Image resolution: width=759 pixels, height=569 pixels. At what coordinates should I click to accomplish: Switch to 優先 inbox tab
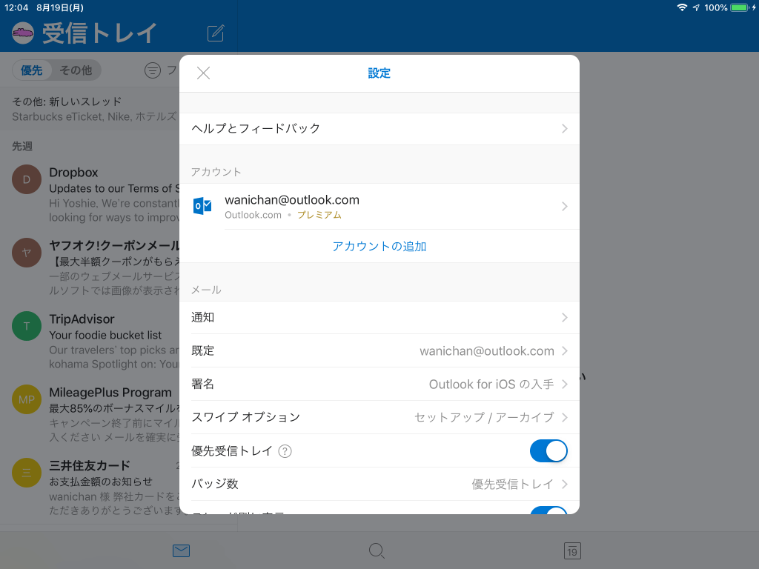32,70
